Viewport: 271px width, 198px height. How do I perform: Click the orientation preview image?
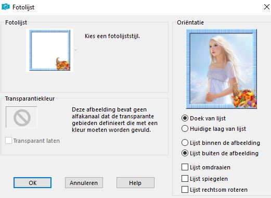222,69
